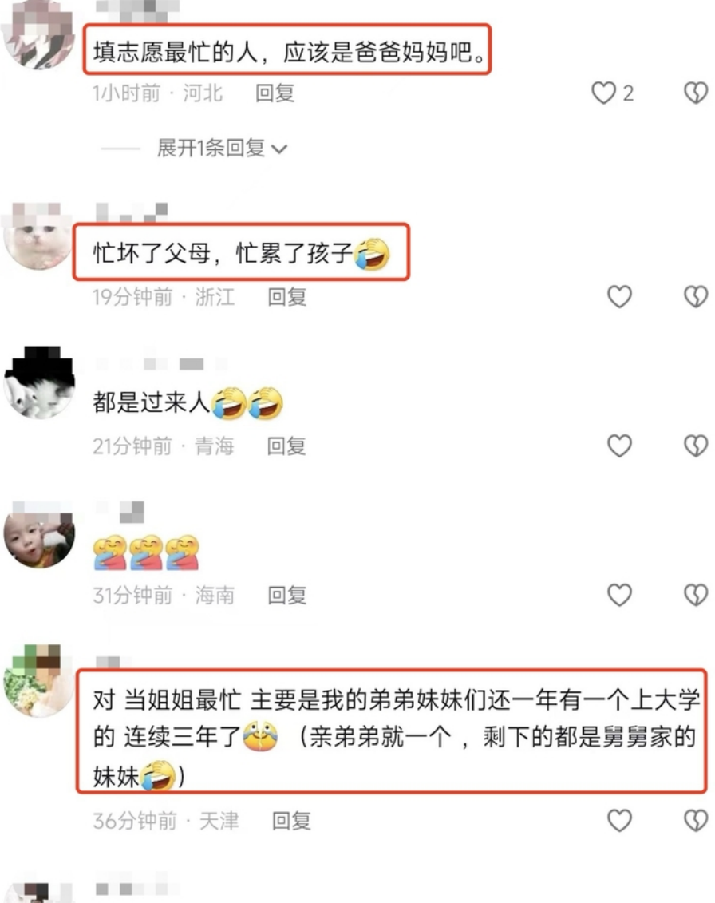Reply to the Zhejiang comment via 回复
This screenshot has height=903, width=715.
(x=287, y=297)
